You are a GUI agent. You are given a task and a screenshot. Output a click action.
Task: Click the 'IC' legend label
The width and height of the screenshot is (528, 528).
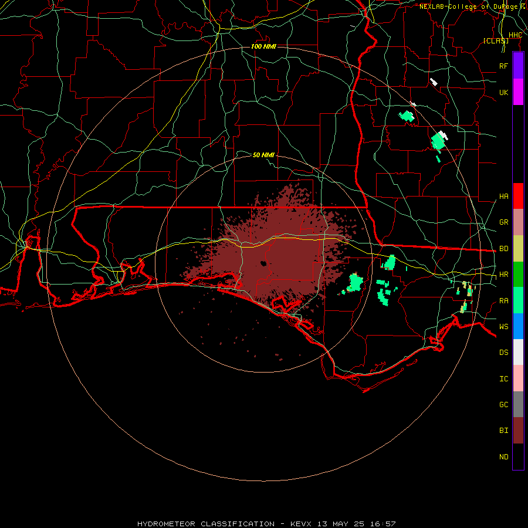tap(503, 379)
